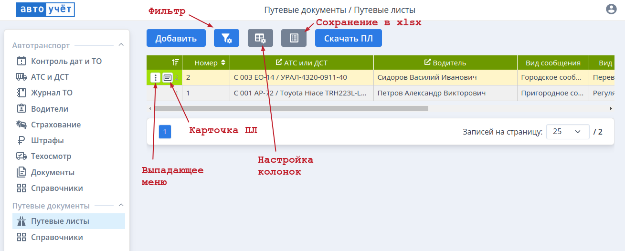Click the notebook icon for Журнал ТО
This screenshot has height=251, width=625.
21,93
